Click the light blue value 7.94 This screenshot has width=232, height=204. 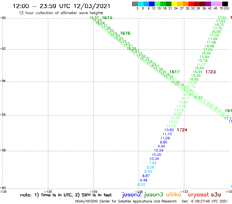click(x=153, y=163)
